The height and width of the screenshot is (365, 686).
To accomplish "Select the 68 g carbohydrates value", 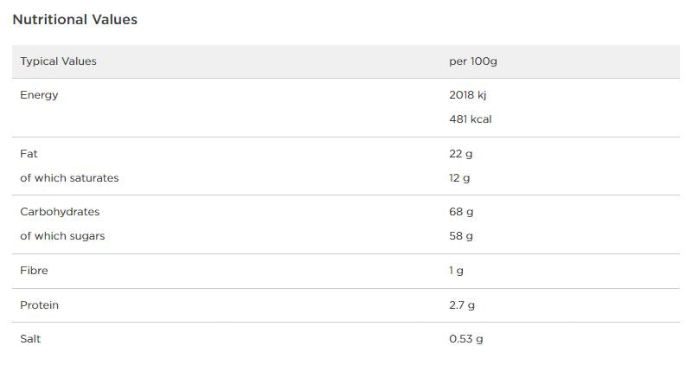I will [x=461, y=212].
